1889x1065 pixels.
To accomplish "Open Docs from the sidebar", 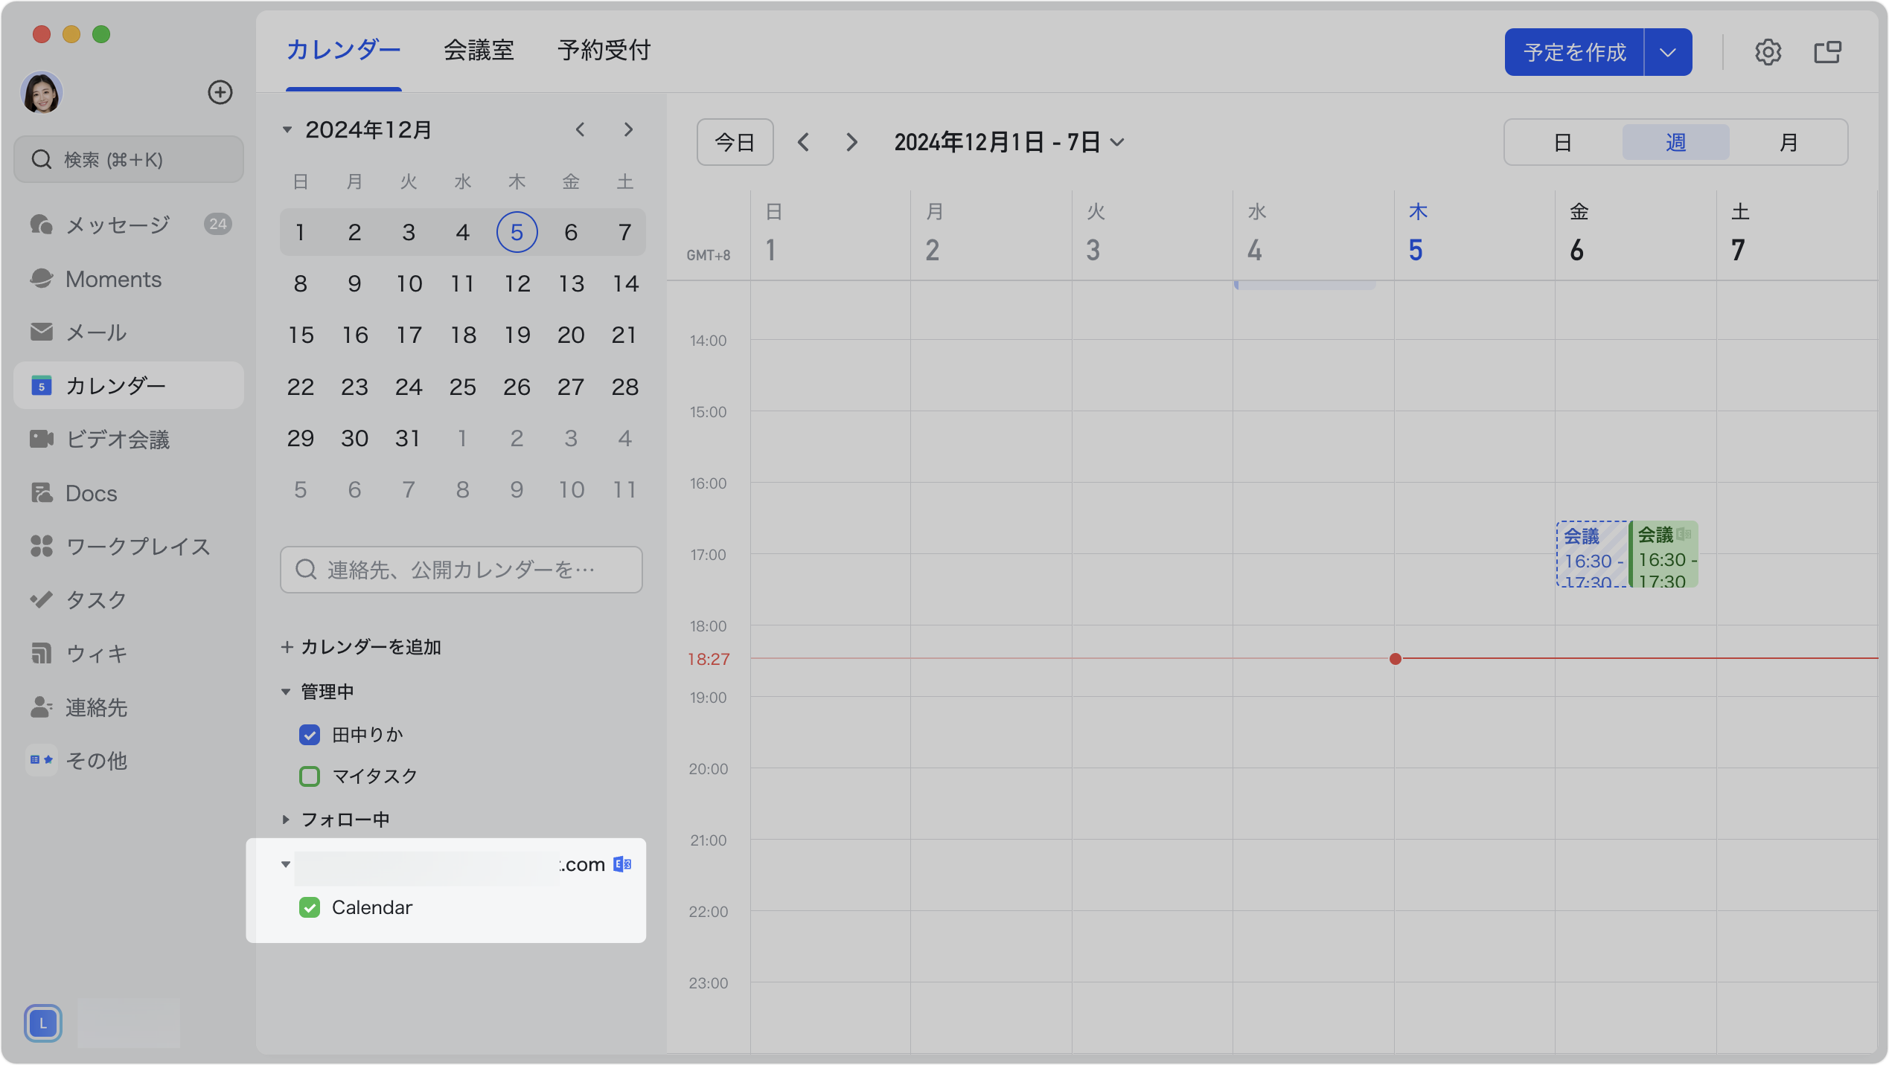I will tap(91, 493).
